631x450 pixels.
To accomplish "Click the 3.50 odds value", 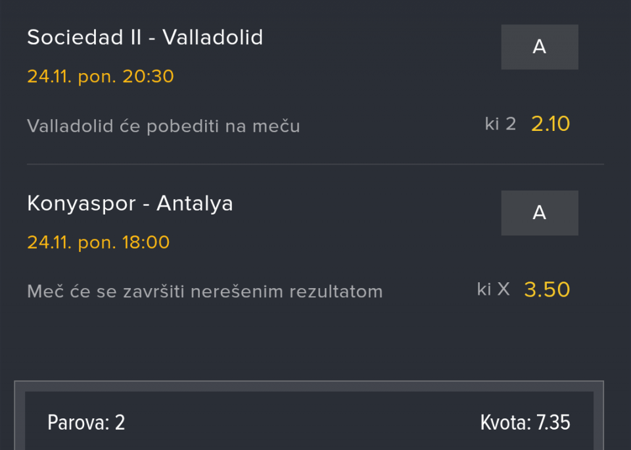I will [x=547, y=289].
